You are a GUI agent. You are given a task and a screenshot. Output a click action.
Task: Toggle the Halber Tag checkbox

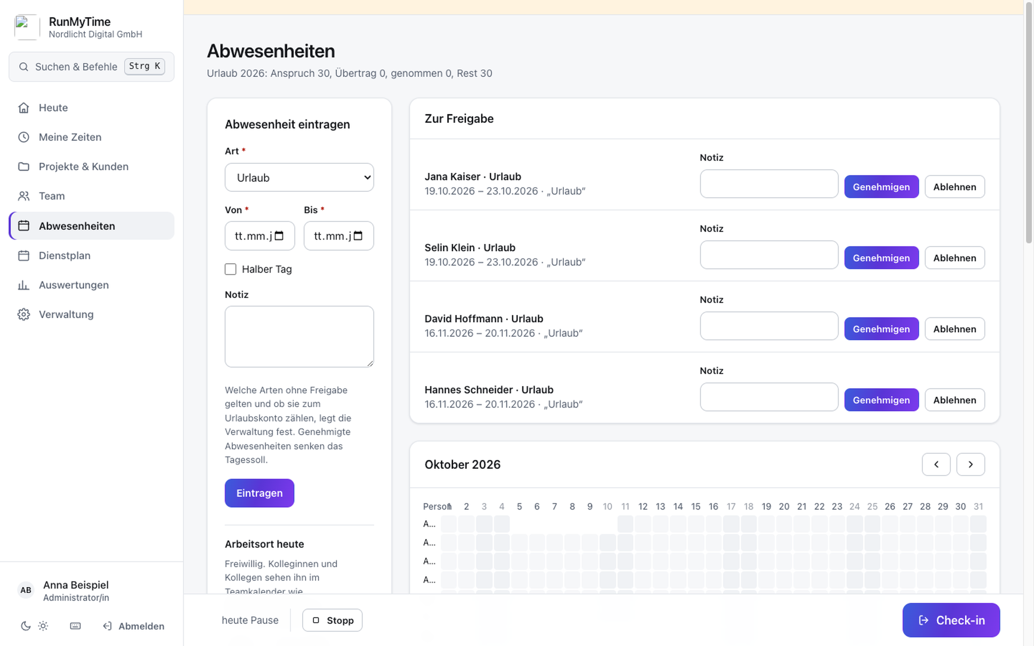[x=230, y=269]
